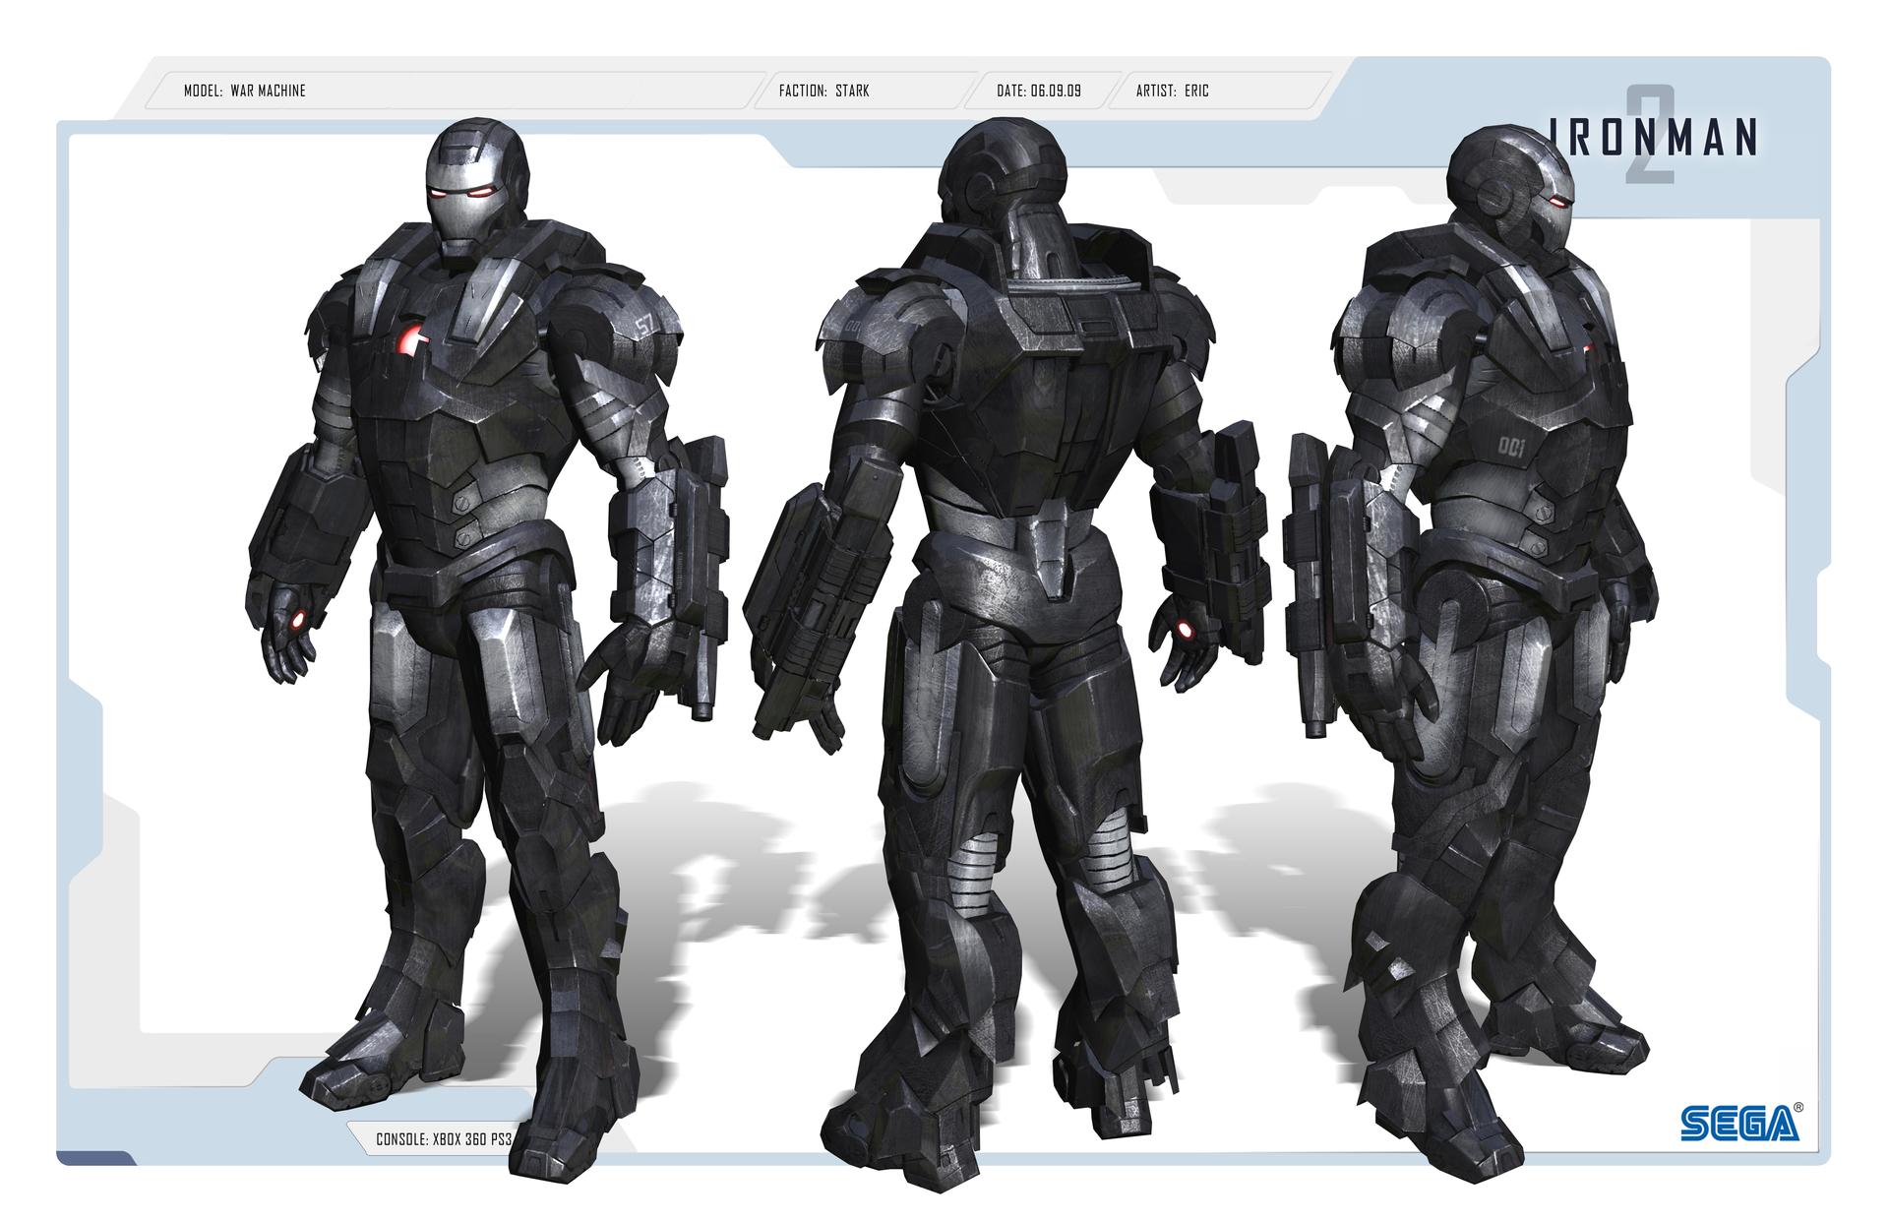This screenshot has width=1889, height=1222.
Task: Click the 001 marking on side view torso
Action: pos(1511,449)
